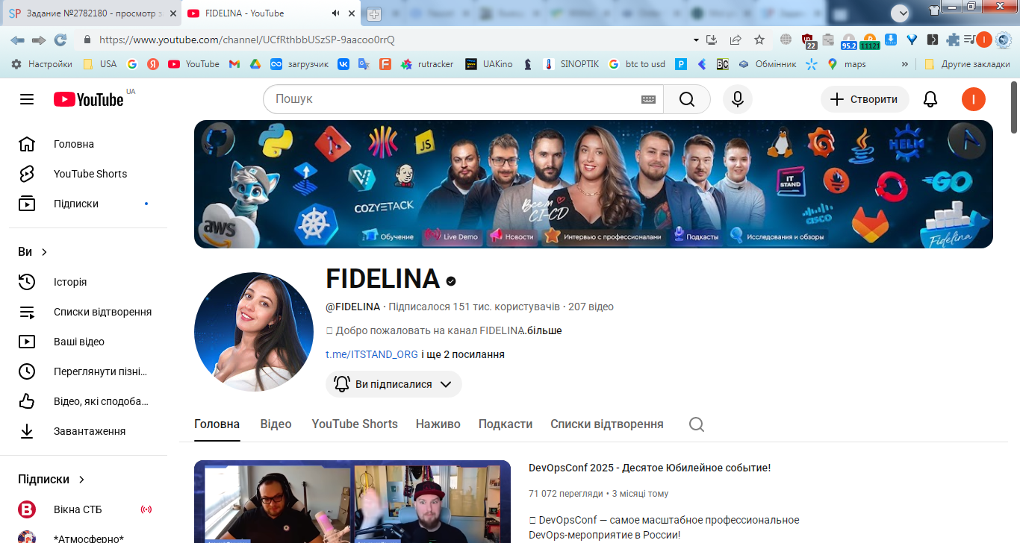The height and width of the screenshot is (543, 1020).
Task: Open the Google Drive bookmark icon
Action: [x=255, y=64]
